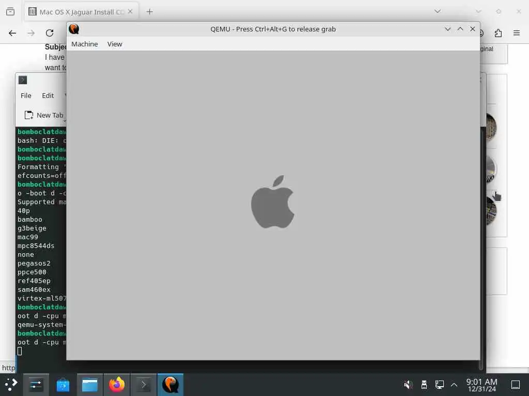The image size is (529, 396).
Task: Close the QEMU window
Action: pyautogui.click(x=473, y=29)
